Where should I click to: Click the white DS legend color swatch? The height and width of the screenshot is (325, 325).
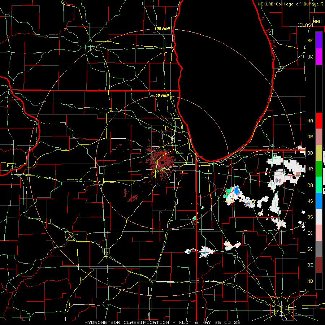point(319,217)
